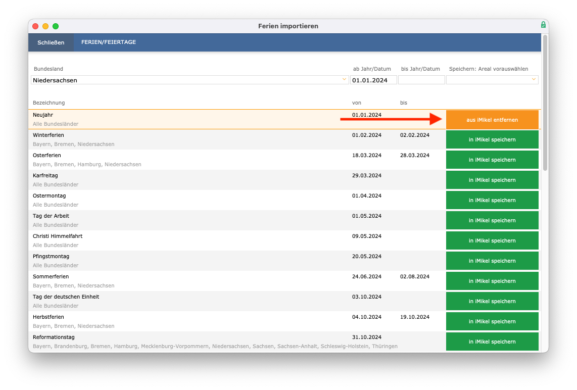Click the Schließen button
Screen dimensions: 577x390
(x=51, y=42)
